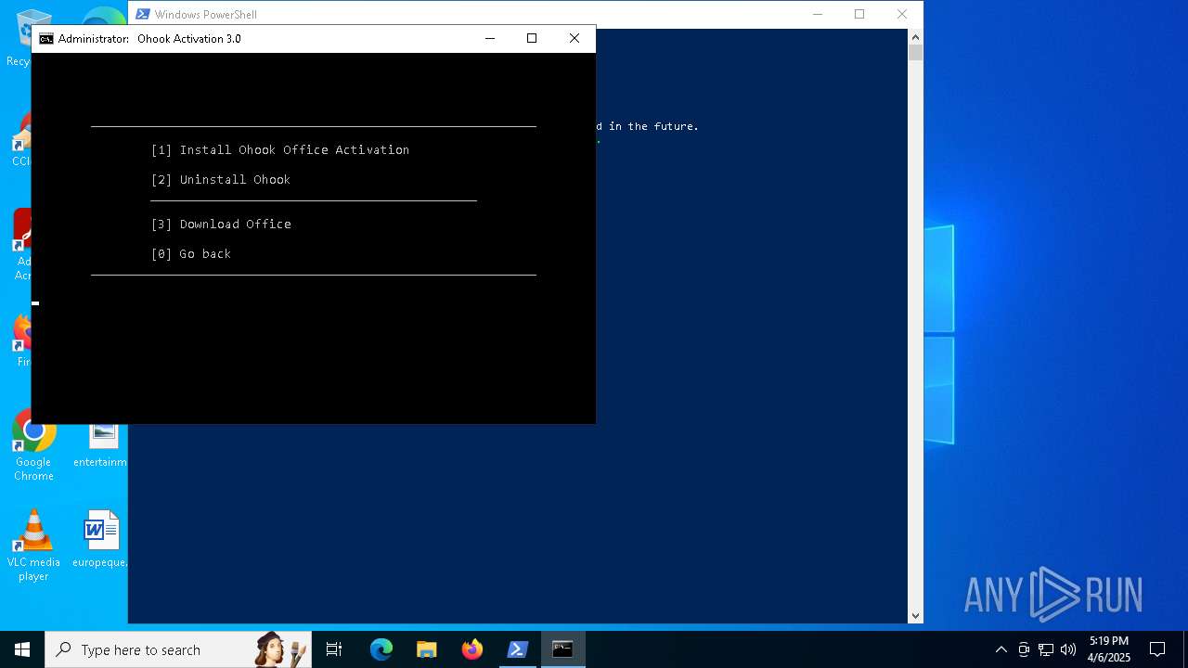Maximize the Ohook Activation window

[532, 38]
